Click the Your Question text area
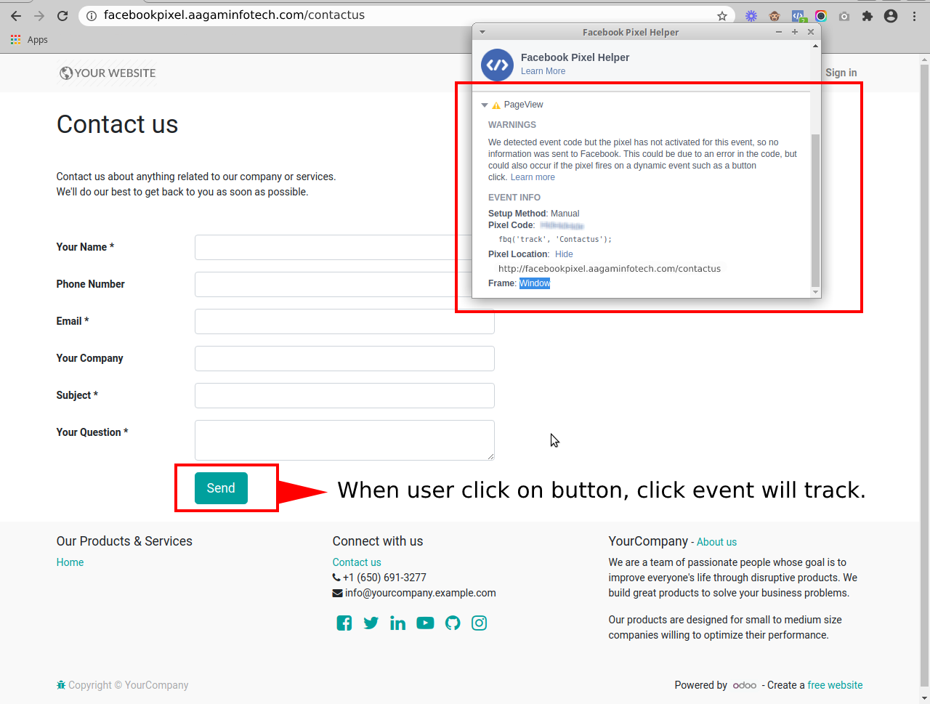Image resolution: width=930 pixels, height=704 pixels. (344, 440)
